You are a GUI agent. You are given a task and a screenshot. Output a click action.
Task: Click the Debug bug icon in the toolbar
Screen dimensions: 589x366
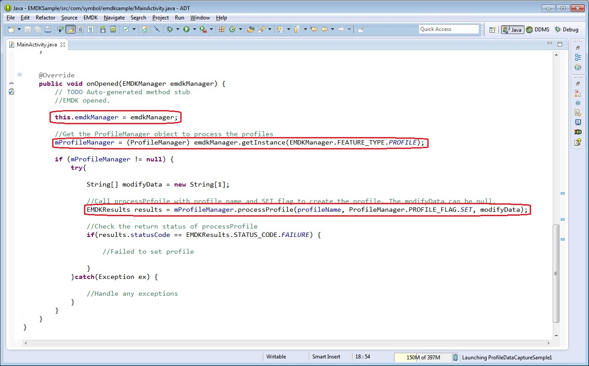(x=170, y=29)
